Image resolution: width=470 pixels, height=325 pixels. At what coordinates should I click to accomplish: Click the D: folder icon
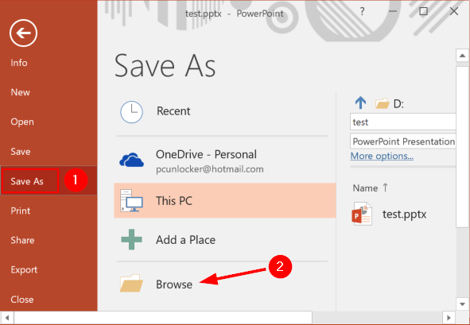click(x=383, y=103)
